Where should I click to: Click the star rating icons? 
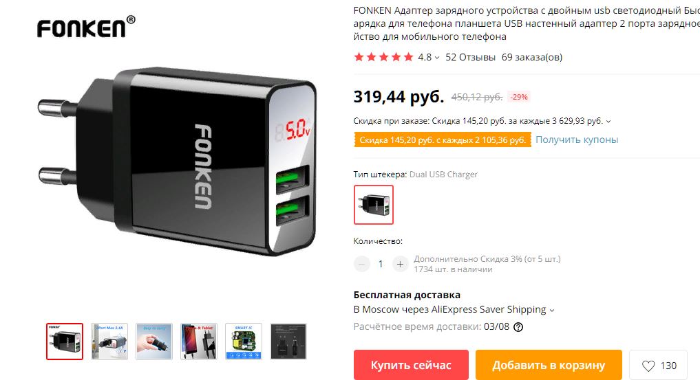point(383,57)
